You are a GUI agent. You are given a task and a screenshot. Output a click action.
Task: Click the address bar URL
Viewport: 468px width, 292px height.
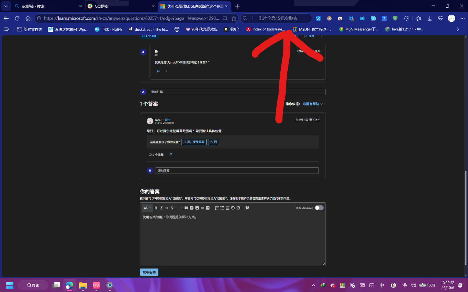click(x=131, y=18)
